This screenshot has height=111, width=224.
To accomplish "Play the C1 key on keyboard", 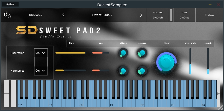I will [x=111, y=103].
